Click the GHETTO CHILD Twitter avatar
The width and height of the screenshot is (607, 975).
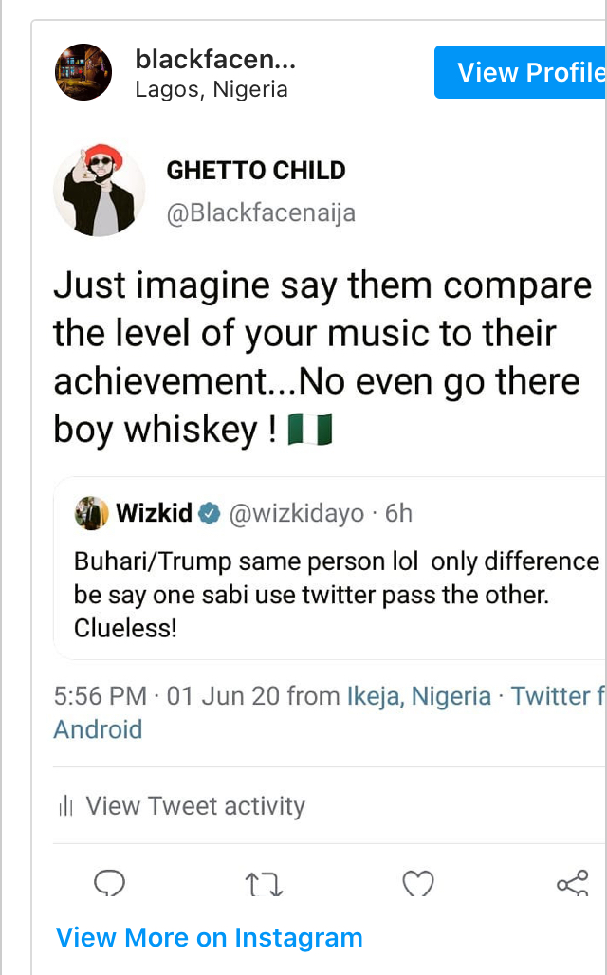tap(100, 191)
